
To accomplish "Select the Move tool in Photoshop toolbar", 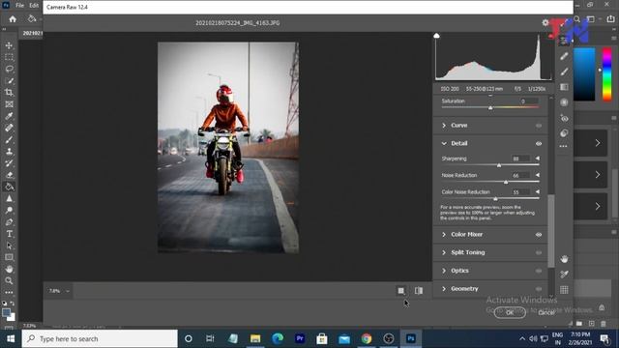I will pyautogui.click(x=9, y=45).
